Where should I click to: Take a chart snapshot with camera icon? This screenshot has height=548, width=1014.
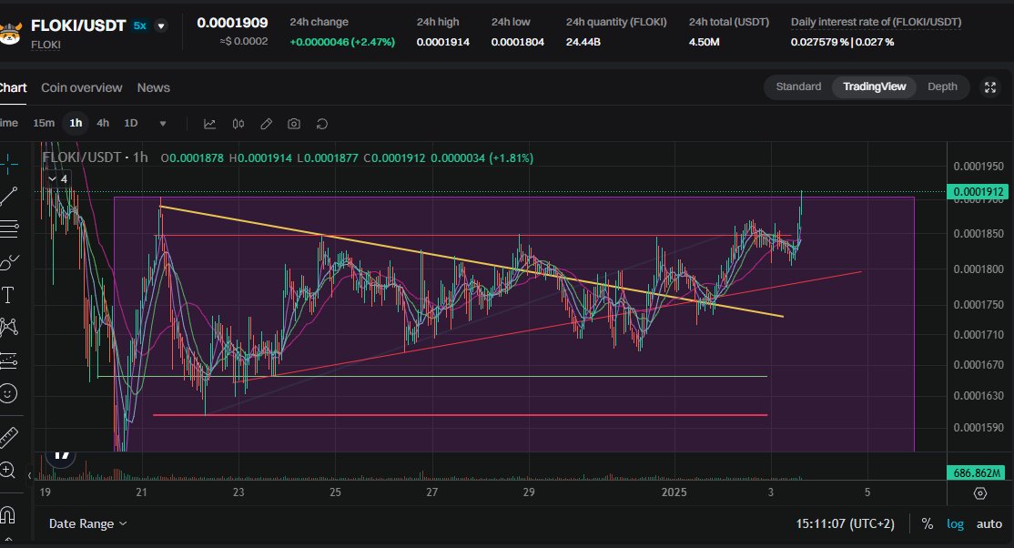[x=294, y=124]
